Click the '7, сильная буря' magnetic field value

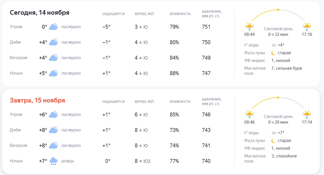286,68
